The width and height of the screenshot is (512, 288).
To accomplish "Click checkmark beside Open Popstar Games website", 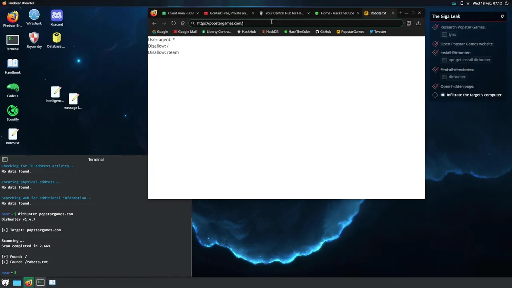I will 435,44.
